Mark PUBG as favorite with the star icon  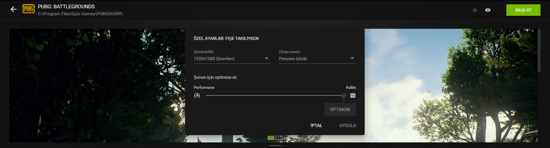(x=475, y=10)
